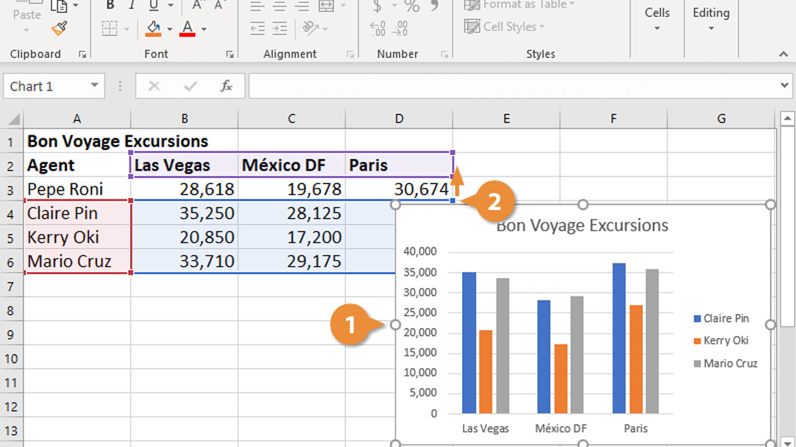Click Claire Pin legend entry in chart
Image resolution: width=796 pixels, height=447 pixels.
[x=721, y=318]
